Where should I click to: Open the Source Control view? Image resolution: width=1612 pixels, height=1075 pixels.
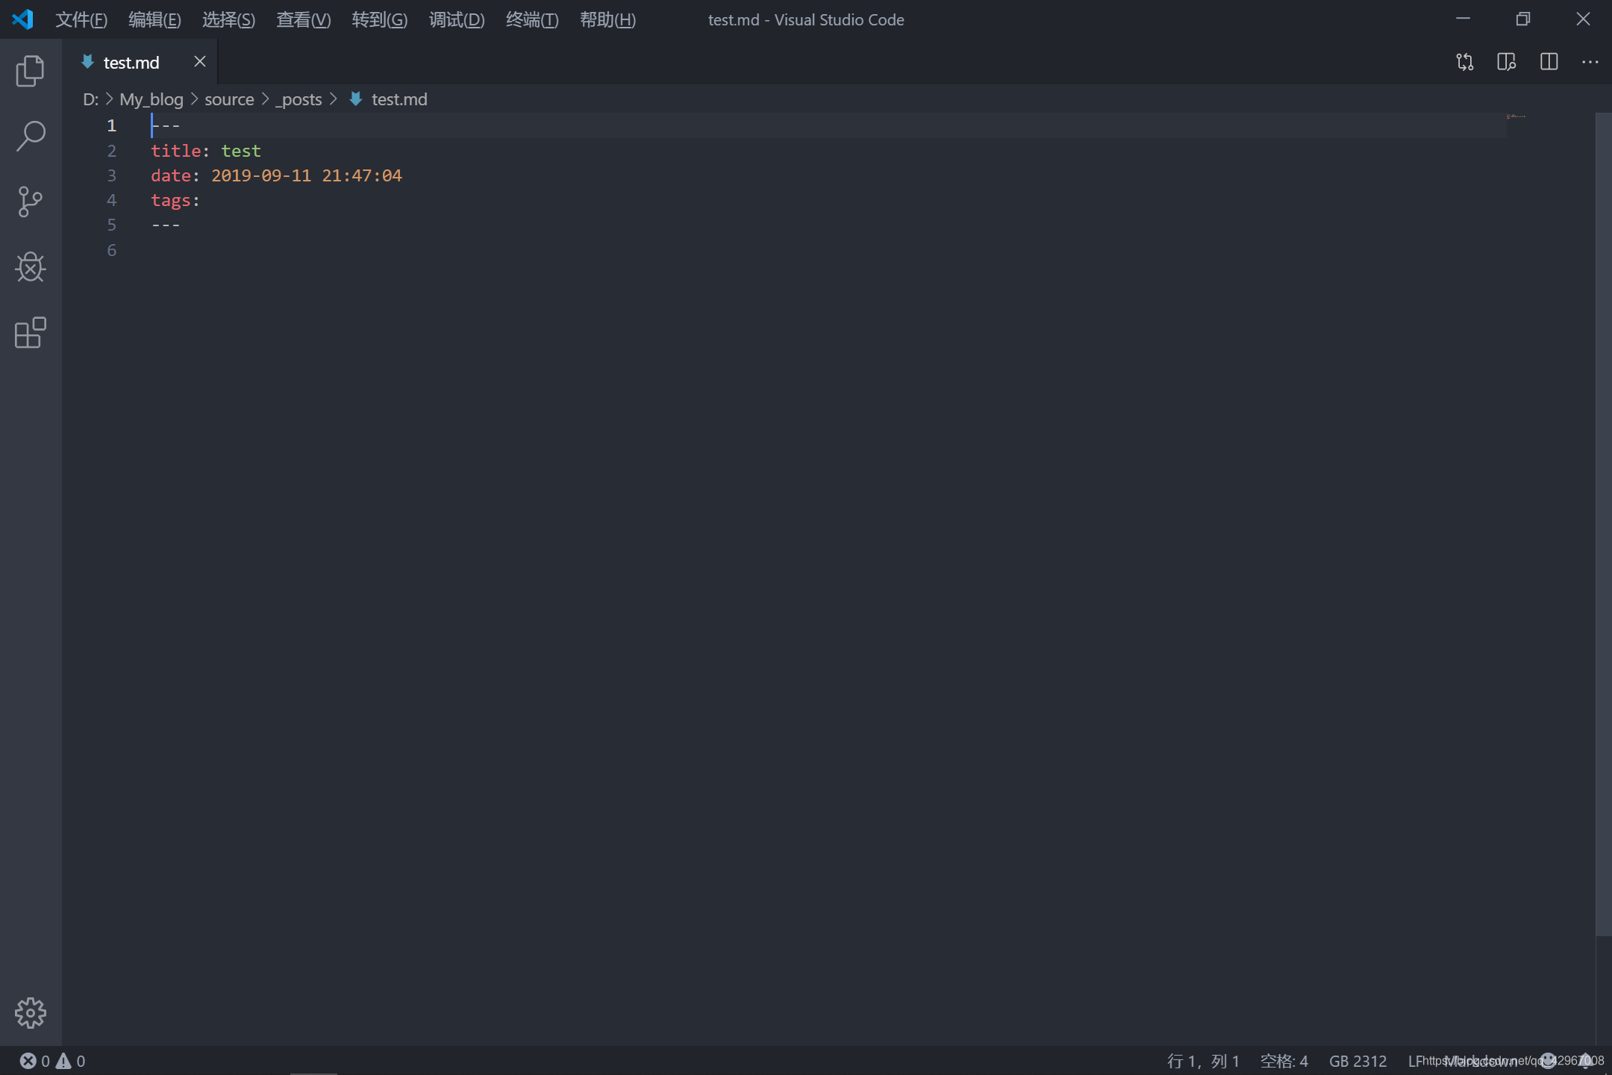pos(31,202)
